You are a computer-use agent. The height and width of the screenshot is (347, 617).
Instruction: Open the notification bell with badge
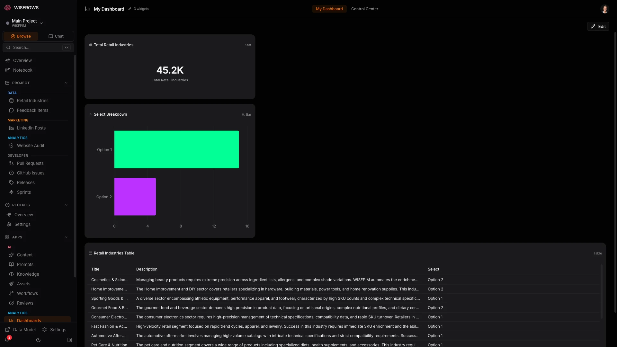[x=7, y=340]
